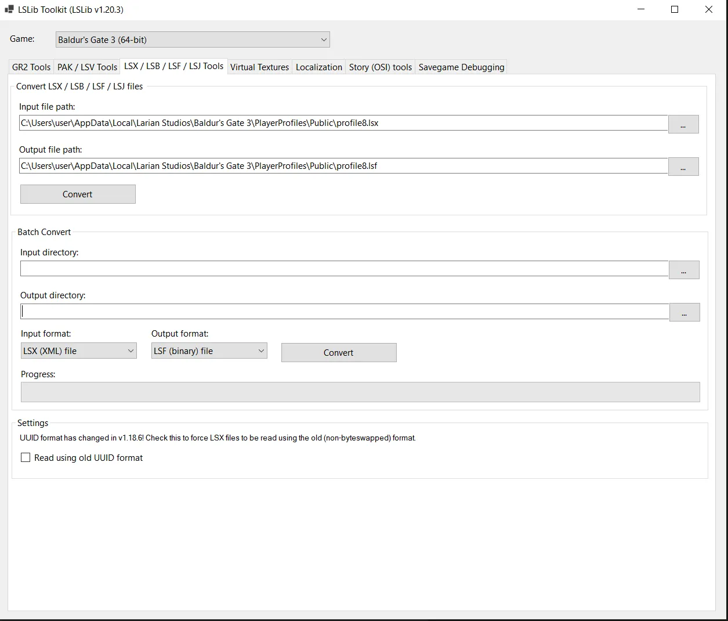Image resolution: width=728 pixels, height=621 pixels.
Task: Open the Game selection dropdown
Action: (193, 39)
